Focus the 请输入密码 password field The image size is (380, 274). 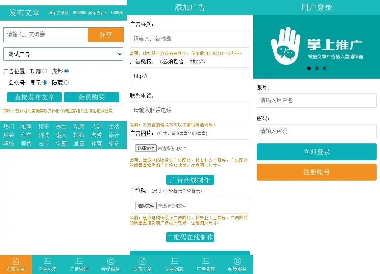(316, 131)
